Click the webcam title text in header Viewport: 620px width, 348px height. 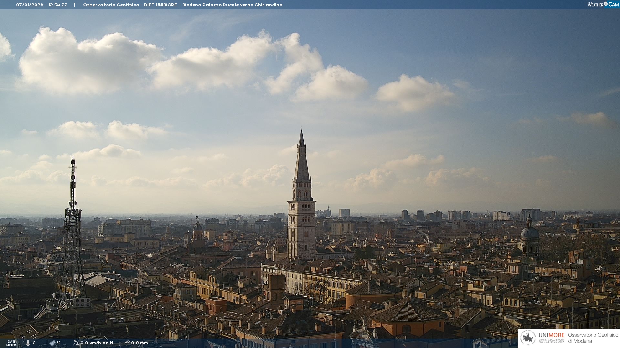coord(182,5)
